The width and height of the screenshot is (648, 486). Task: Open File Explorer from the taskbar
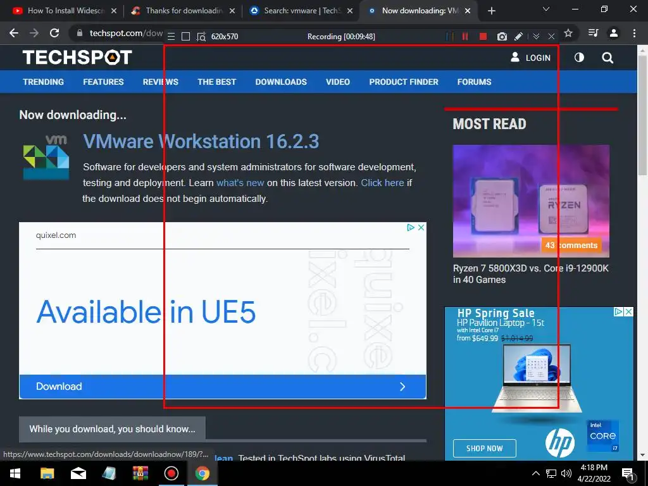pyautogui.click(x=47, y=473)
